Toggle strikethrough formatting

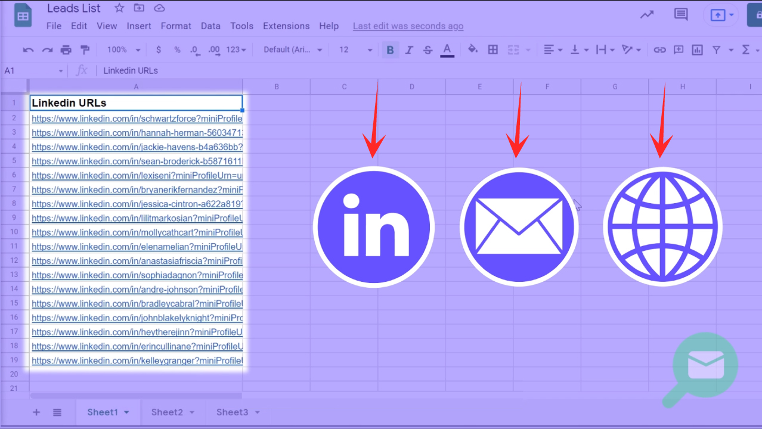428,50
